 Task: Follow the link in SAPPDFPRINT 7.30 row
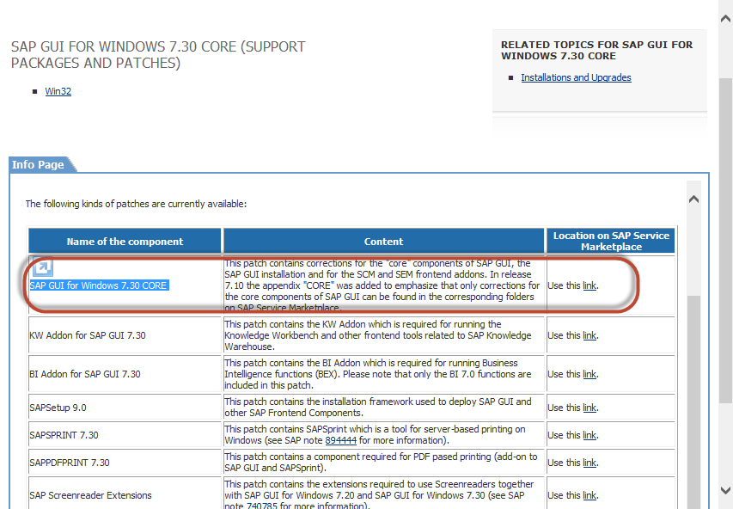tap(589, 463)
